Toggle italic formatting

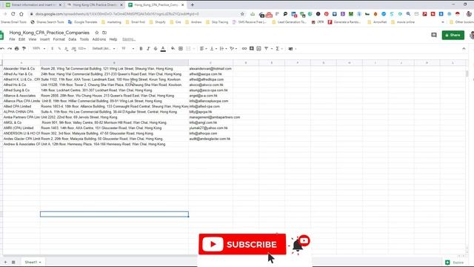(148, 49)
